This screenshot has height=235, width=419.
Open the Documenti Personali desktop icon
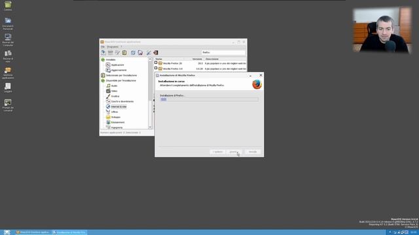(x=8, y=23)
